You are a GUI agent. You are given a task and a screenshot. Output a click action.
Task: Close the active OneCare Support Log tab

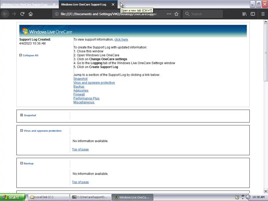pos(113,4)
